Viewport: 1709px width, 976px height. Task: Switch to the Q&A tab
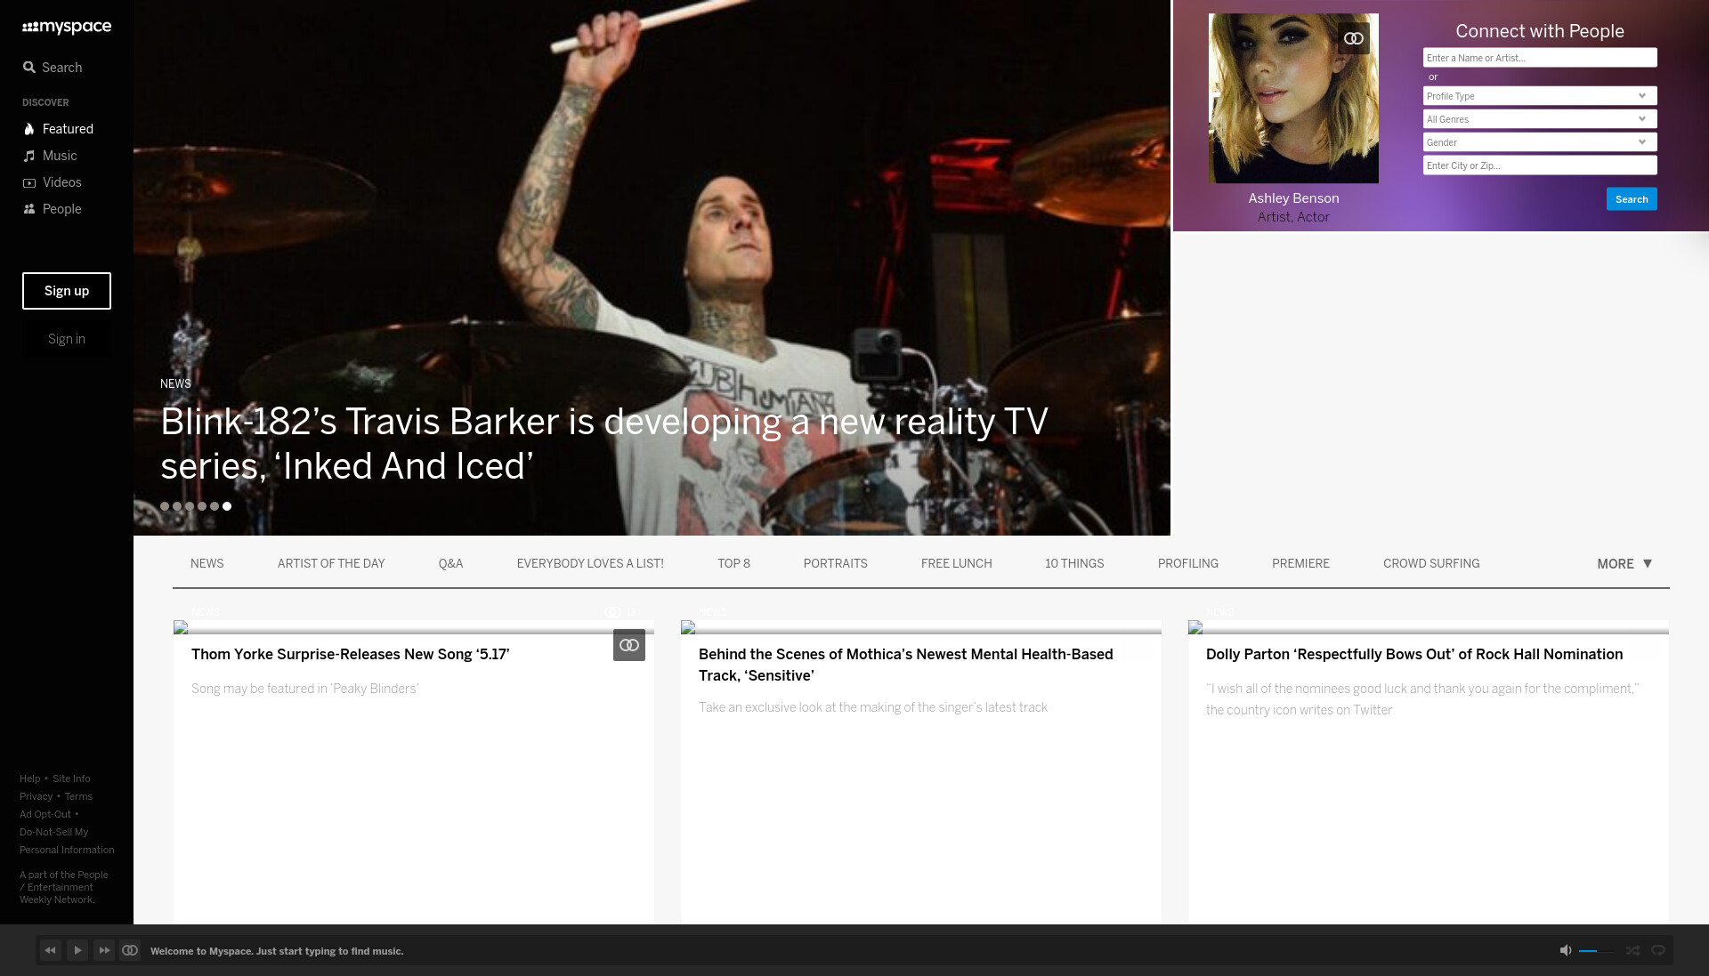[x=451, y=563]
